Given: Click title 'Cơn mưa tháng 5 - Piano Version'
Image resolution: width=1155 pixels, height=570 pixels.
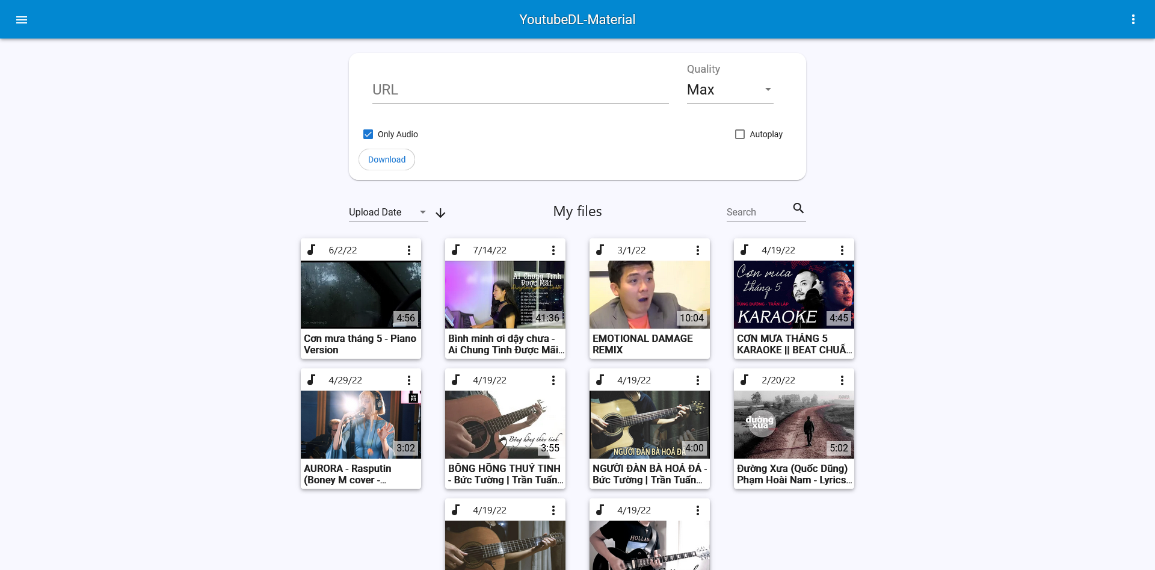Looking at the screenshot, I should coord(360,344).
